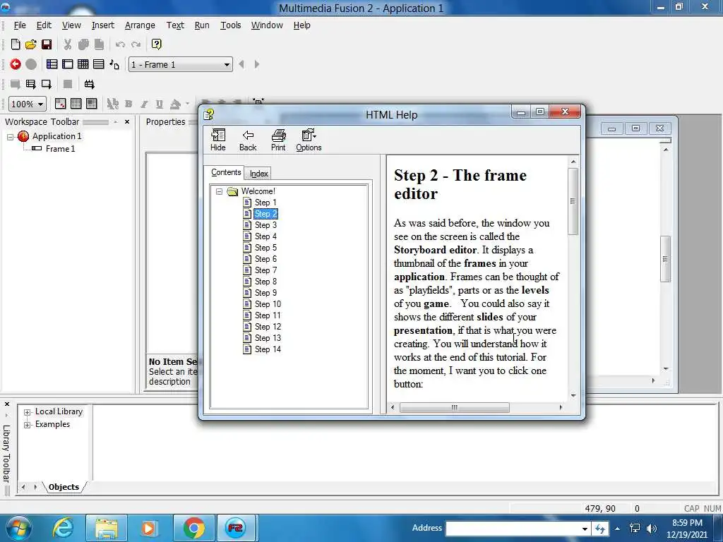The image size is (723, 542).
Task: Click the Paste toolbar icon
Action: click(x=99, y=44)
